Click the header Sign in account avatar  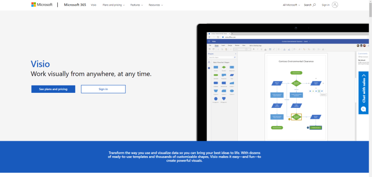(x=335, y=5)
